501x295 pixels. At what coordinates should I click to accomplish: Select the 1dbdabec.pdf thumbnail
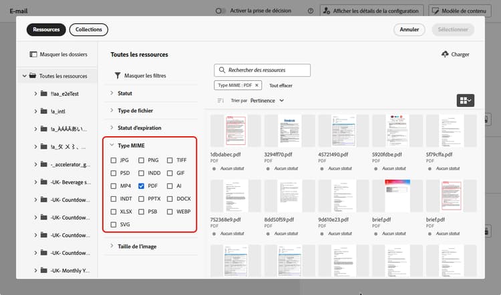coord(236,131)
